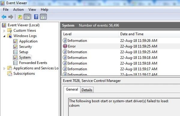Click the Event Viewer title bar icon
Image resolution: width=180 pixels, height=116 pixels.
(x=2, y=3)
